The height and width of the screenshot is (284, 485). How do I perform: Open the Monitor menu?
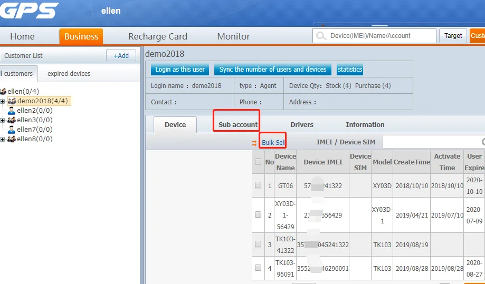pyautogui.click(x=233, y=36)
